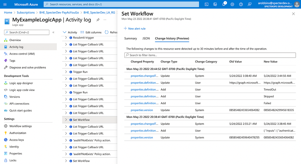301x164 pixels.
Task: Click the Logic app code view icon
Action: pyautogui.click(x=6, y=90)
